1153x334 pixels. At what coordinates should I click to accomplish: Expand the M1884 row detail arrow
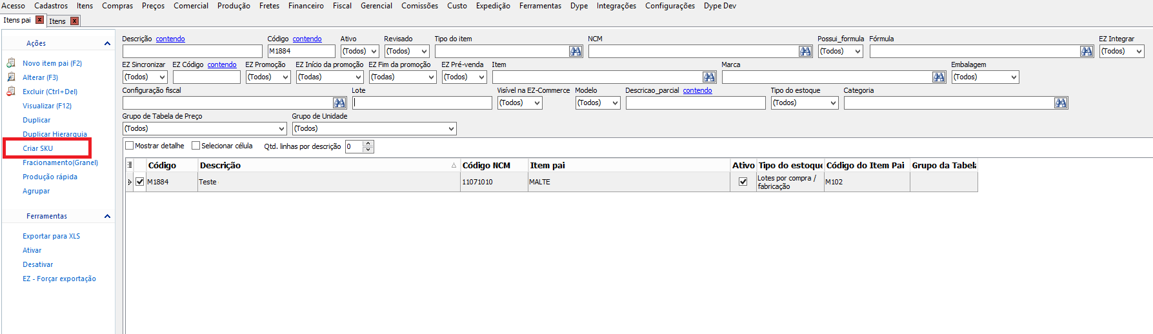(129, 182)
